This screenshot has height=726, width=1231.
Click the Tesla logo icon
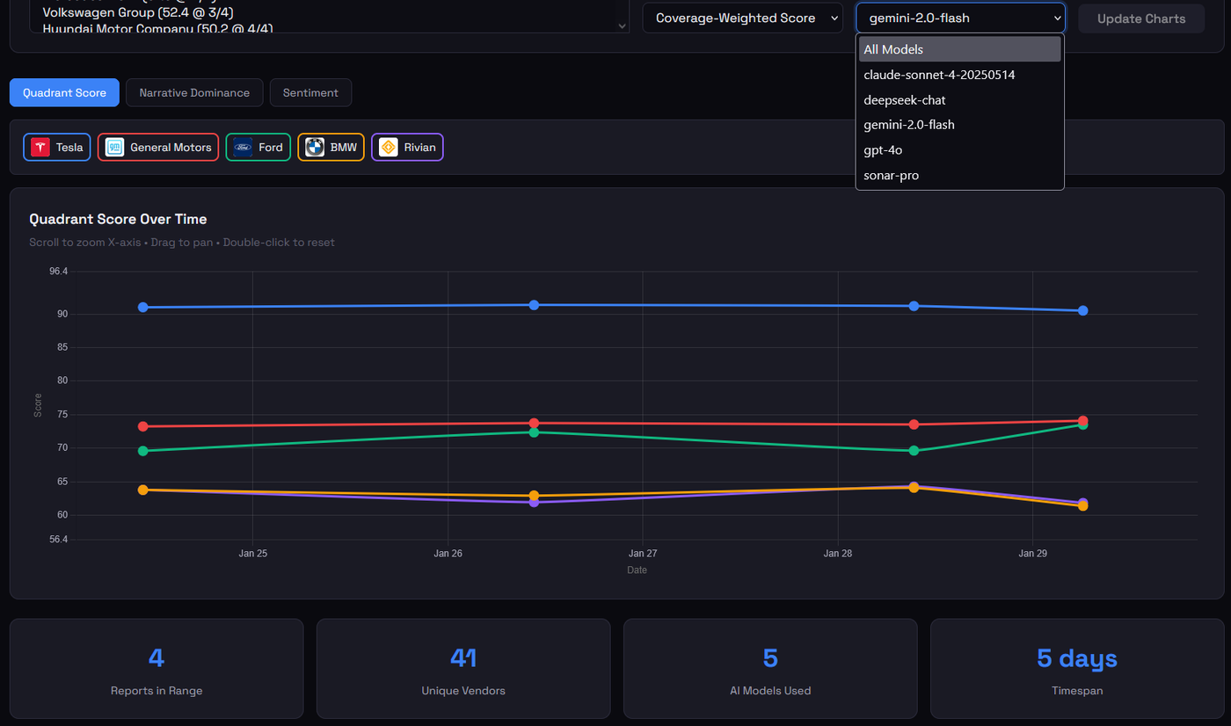pyautogui.click(x=40, y=148)
